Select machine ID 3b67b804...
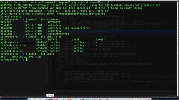The width and height of the screenshot is (179, 100). pos(9,28)
